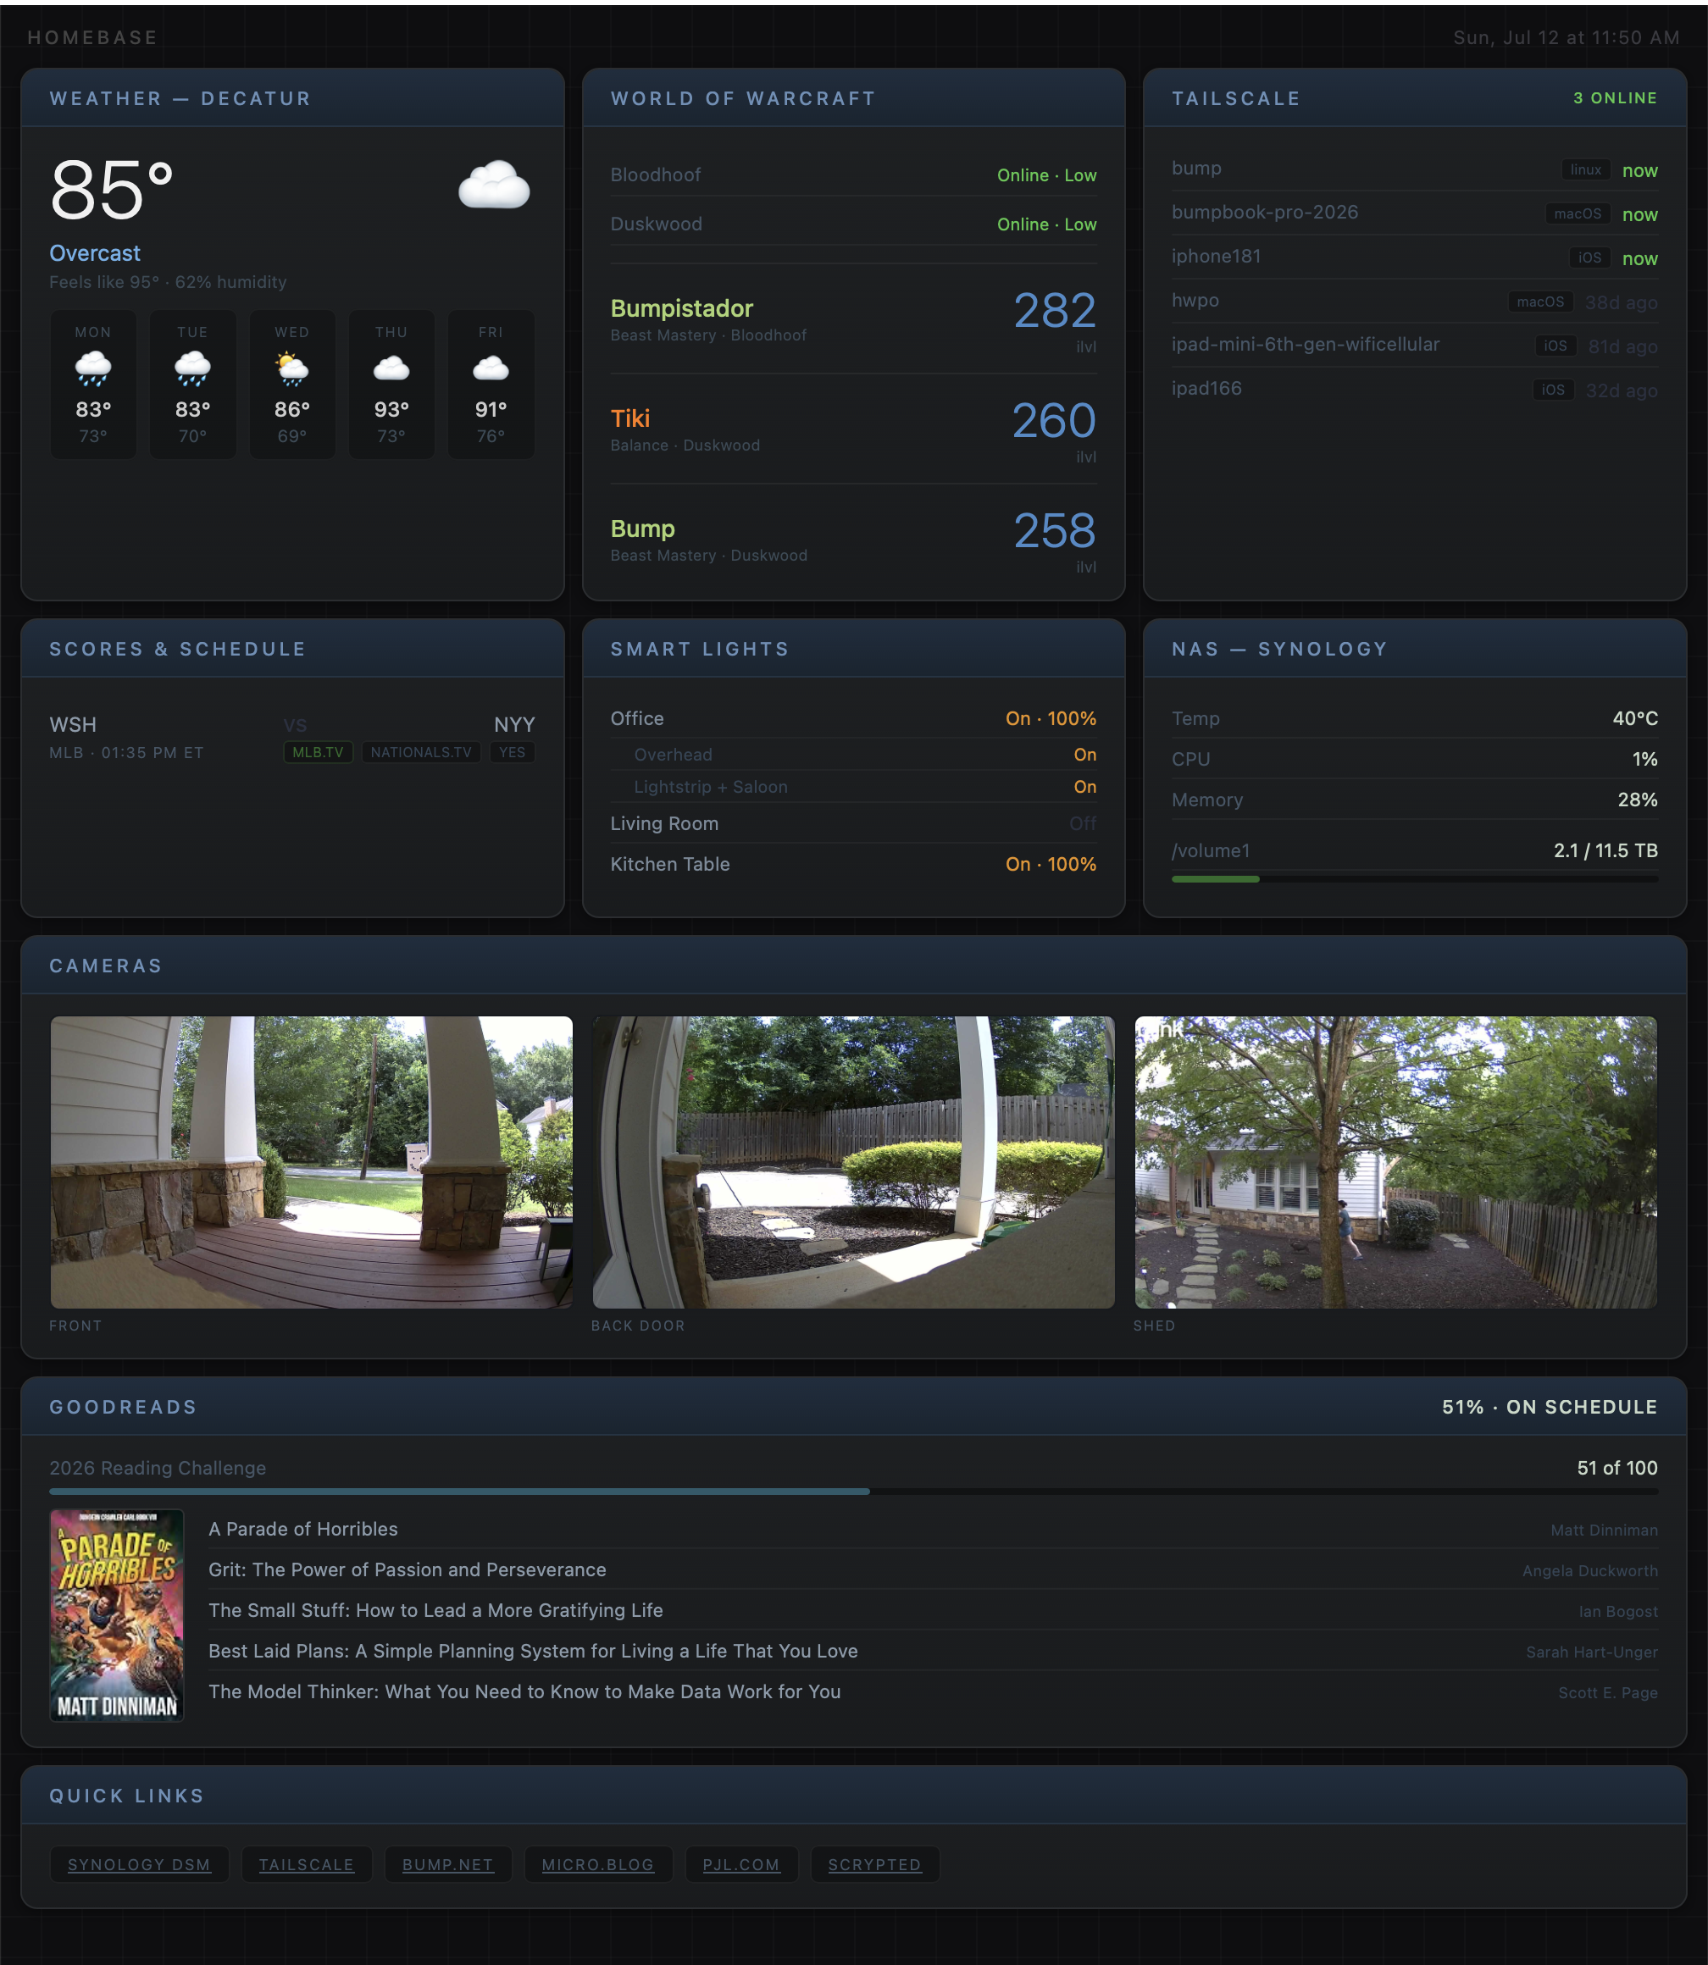Click the macOS badge for bumpbook-pro-2026

1578,213
